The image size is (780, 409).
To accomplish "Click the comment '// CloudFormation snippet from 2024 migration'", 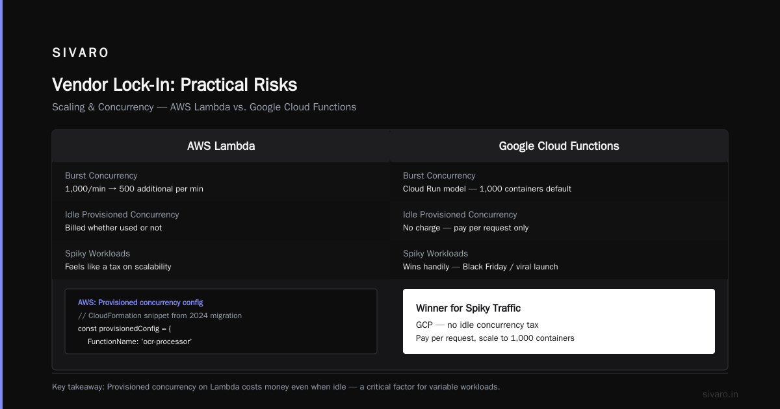I will click(160, 316).
